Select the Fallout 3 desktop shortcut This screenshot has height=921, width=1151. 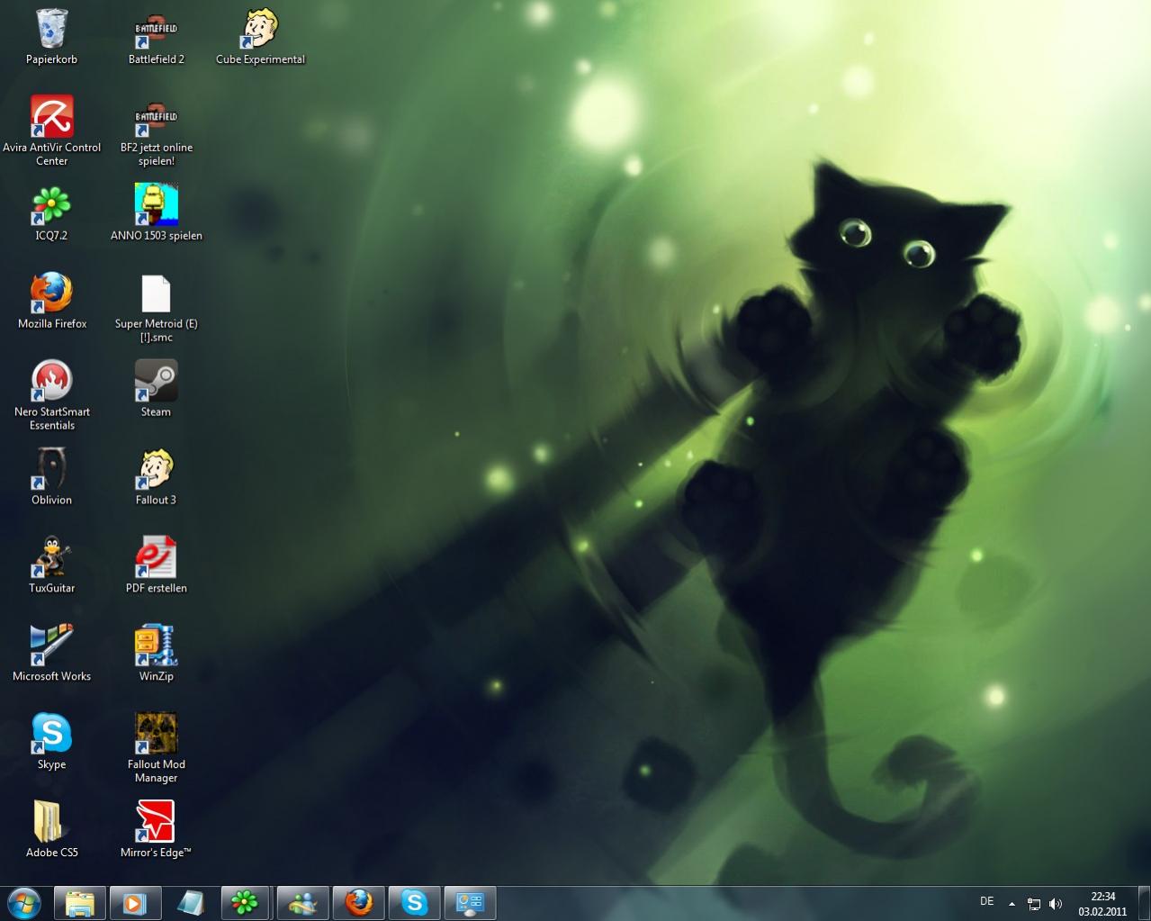(x=156, y=477)
